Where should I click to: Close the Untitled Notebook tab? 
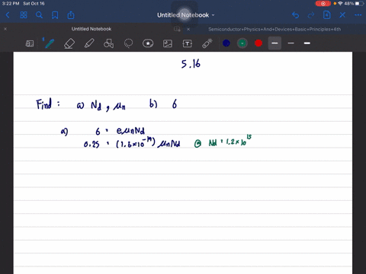tap(5, 29)
